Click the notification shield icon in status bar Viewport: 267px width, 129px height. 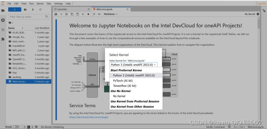(x=229, y=127)
